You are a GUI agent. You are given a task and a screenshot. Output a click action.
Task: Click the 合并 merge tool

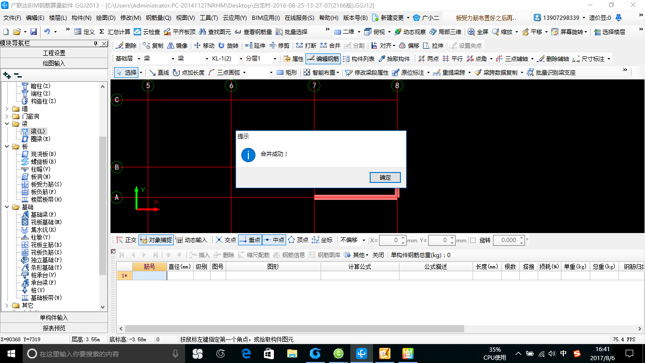[330, 46]
